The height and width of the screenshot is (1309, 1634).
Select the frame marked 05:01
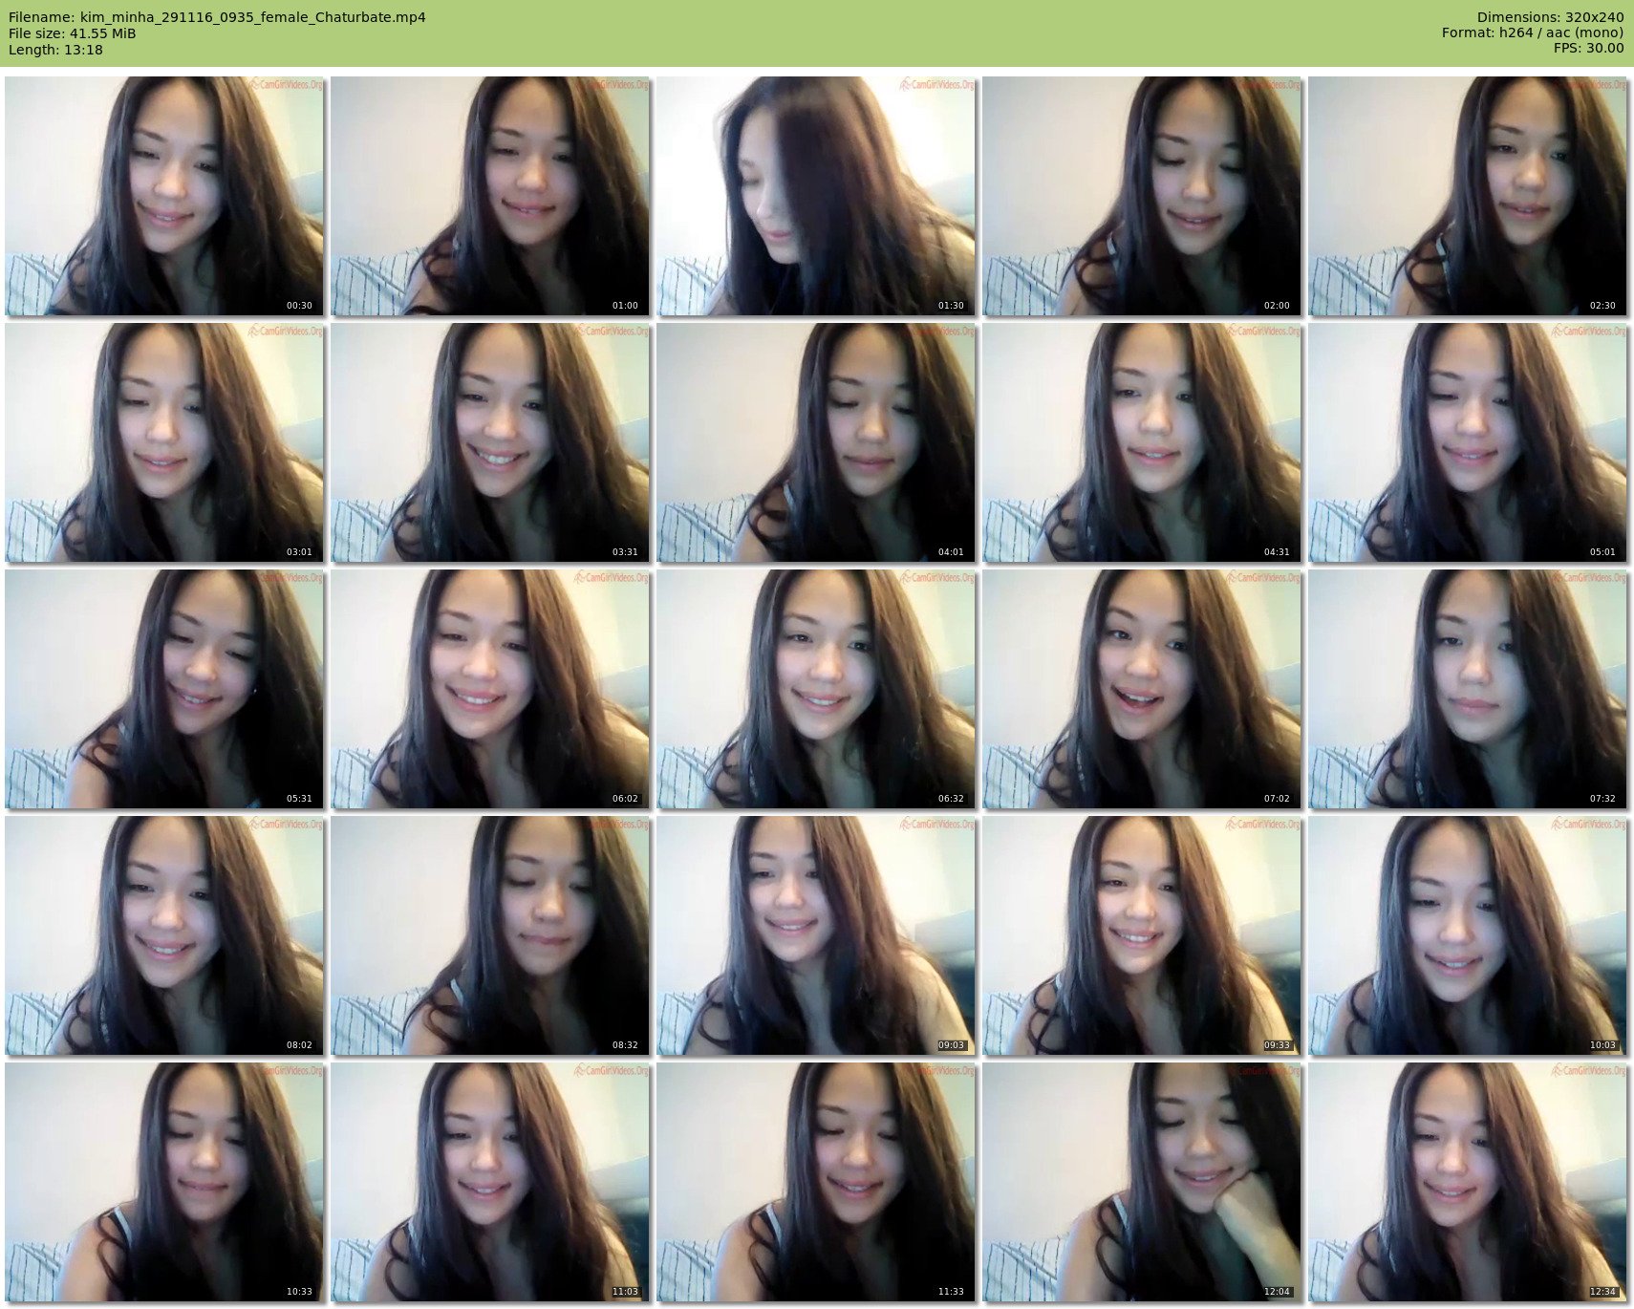[x=1468, y=442]
